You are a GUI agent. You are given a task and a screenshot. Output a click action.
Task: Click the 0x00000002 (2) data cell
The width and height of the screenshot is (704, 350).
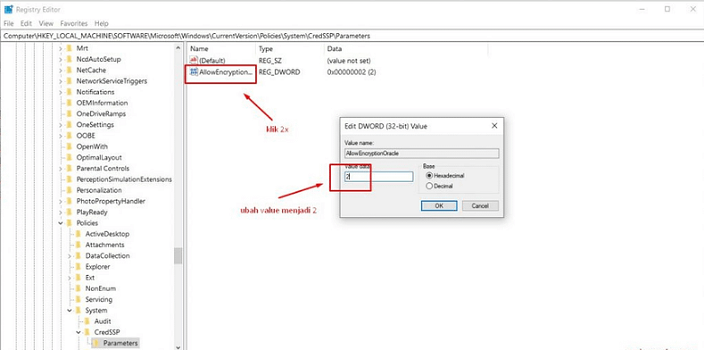352,72
